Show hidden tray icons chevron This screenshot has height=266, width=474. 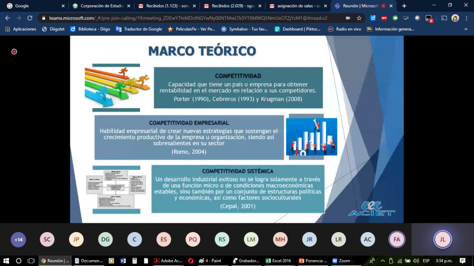pos(383,261)
